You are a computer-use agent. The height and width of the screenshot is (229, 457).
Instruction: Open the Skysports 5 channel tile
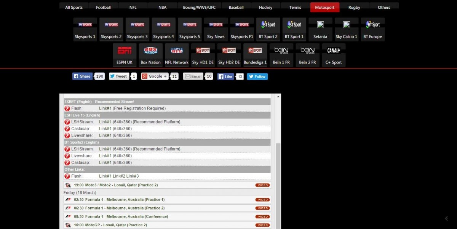pos(190,29)
